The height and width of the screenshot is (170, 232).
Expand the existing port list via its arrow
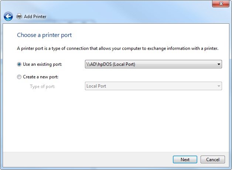coord(219,64)
